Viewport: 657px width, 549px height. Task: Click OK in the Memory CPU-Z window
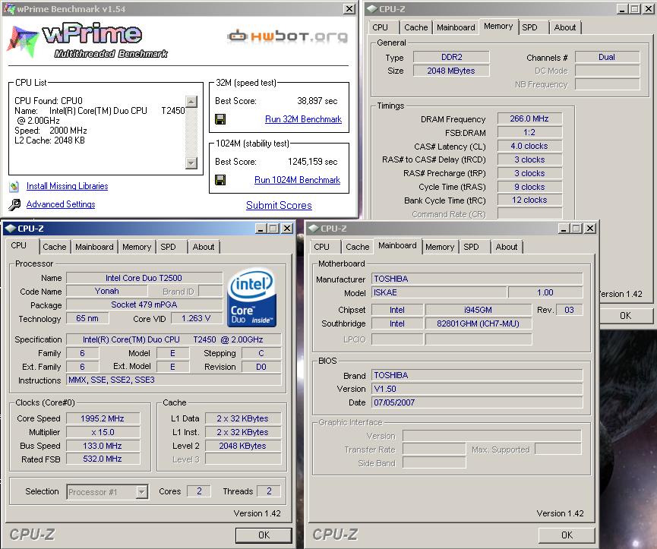[625, 315]
